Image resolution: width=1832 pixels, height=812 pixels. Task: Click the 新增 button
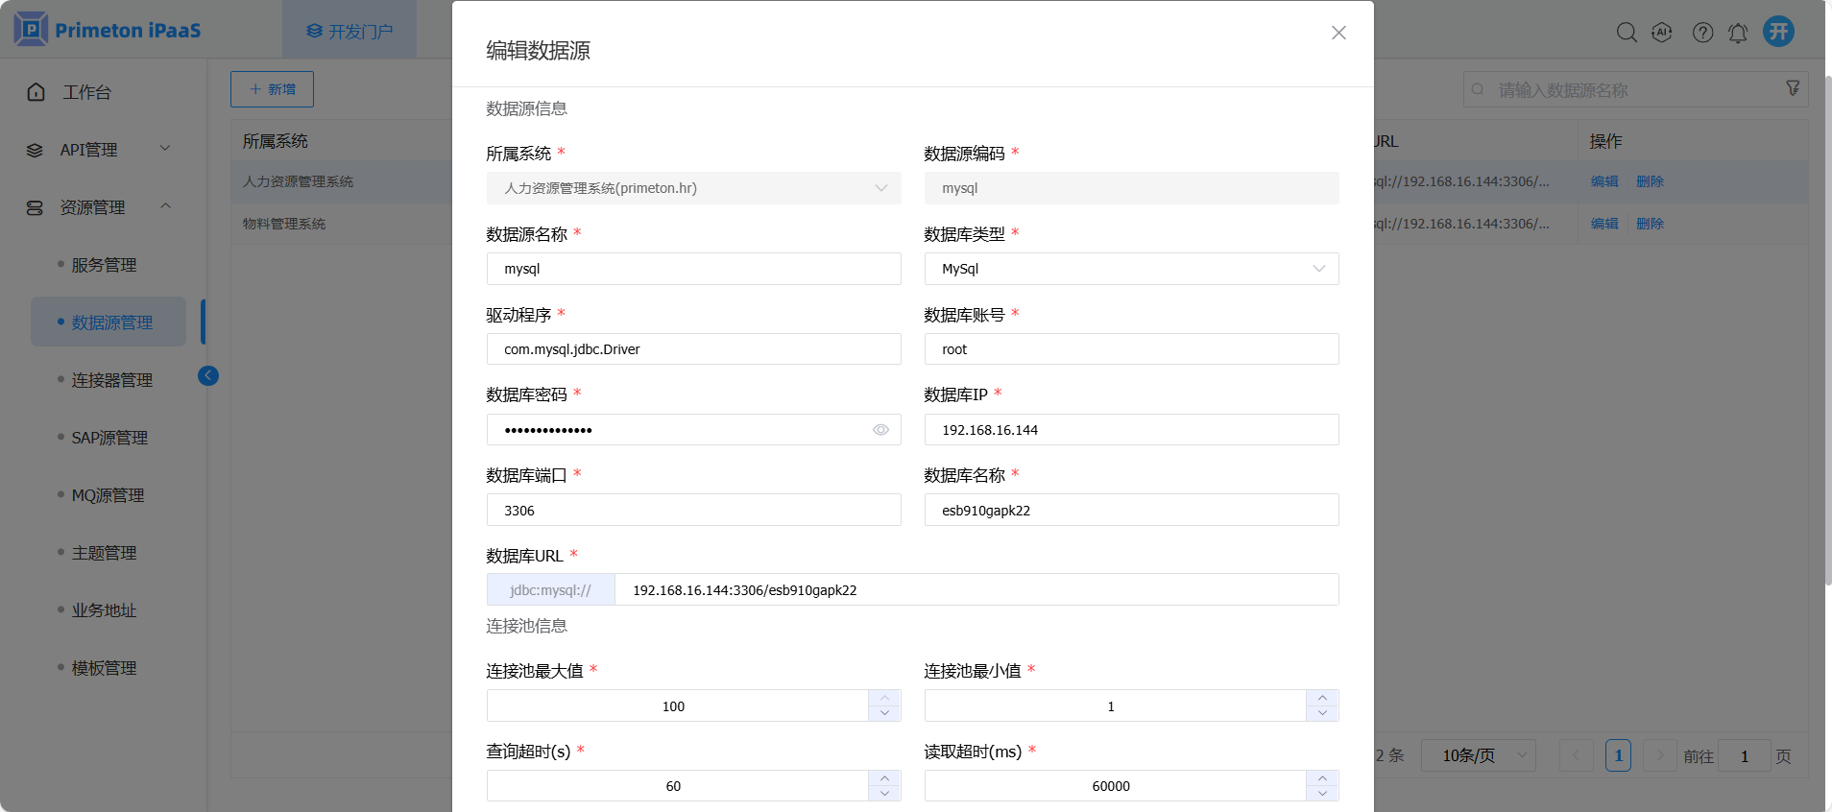click(x=272, y=89)
